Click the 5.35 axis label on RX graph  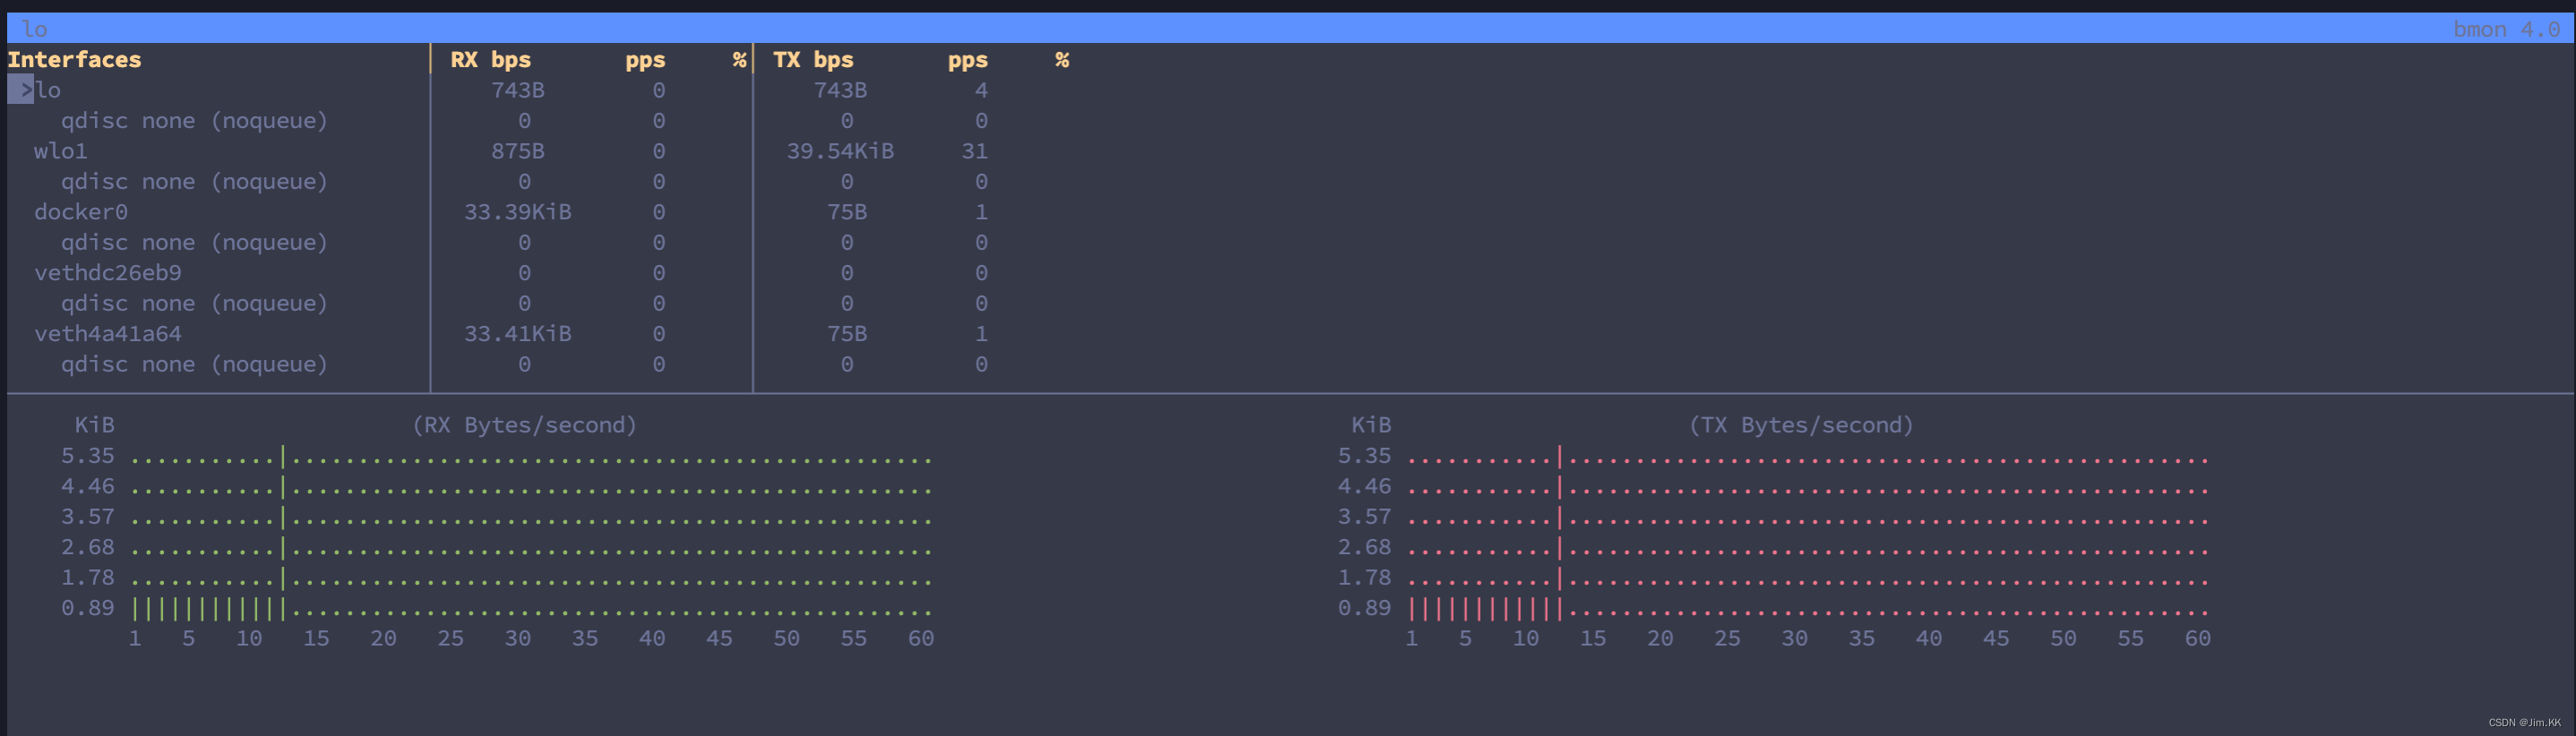(x=88, y=456)
